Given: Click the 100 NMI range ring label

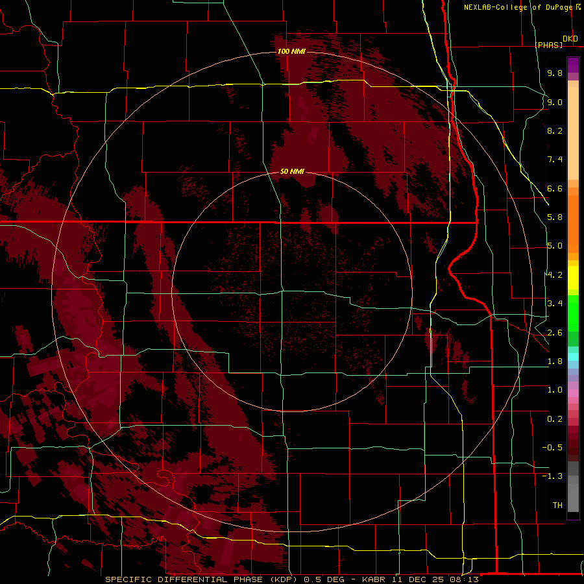Looking at the screenshot, I should (291, 51).
